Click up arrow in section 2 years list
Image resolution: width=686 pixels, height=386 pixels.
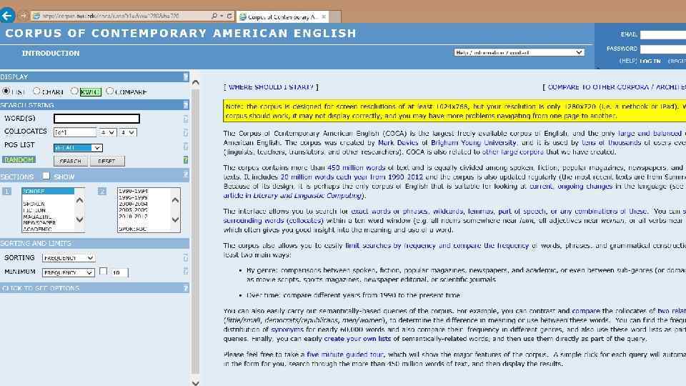(x=175, y=200)
